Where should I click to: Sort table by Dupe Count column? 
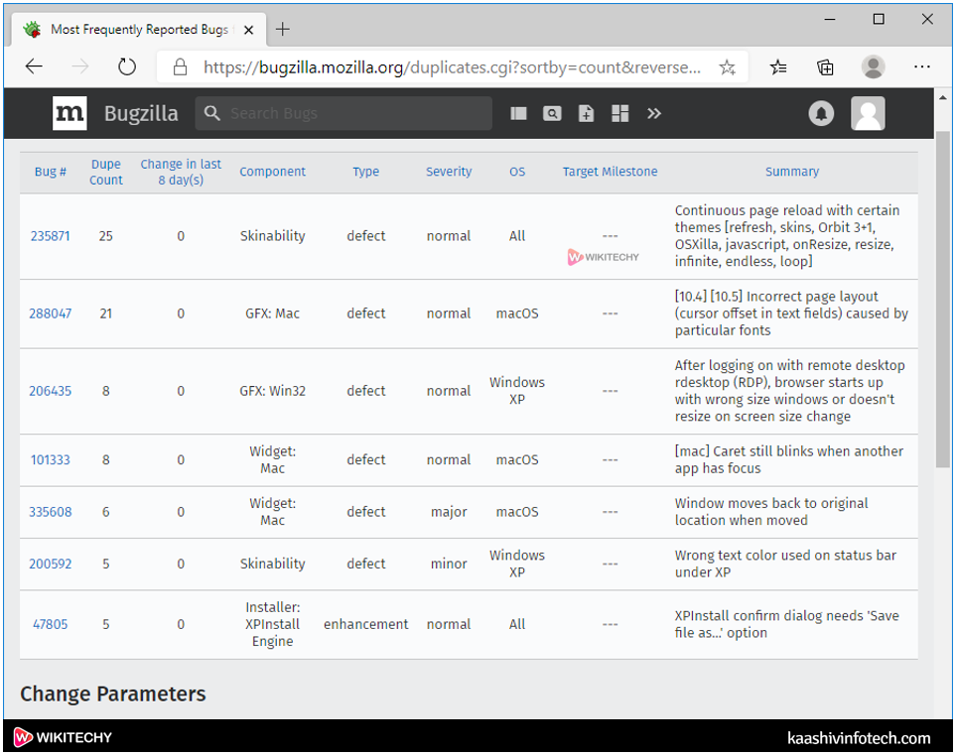coord(106,172)
